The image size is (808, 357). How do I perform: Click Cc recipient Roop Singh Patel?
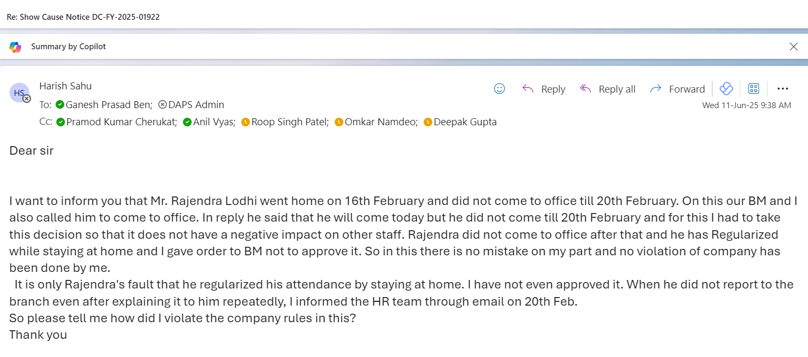tap(289, 122)
